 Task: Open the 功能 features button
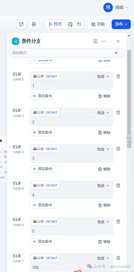pos(98,24)
